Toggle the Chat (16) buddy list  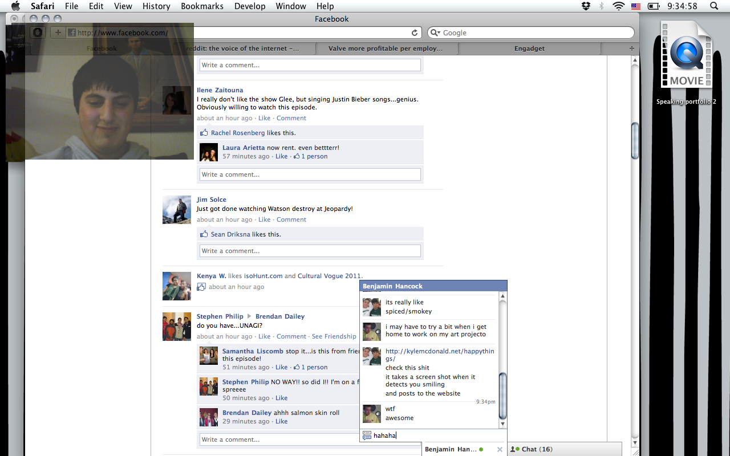(533, 449)
